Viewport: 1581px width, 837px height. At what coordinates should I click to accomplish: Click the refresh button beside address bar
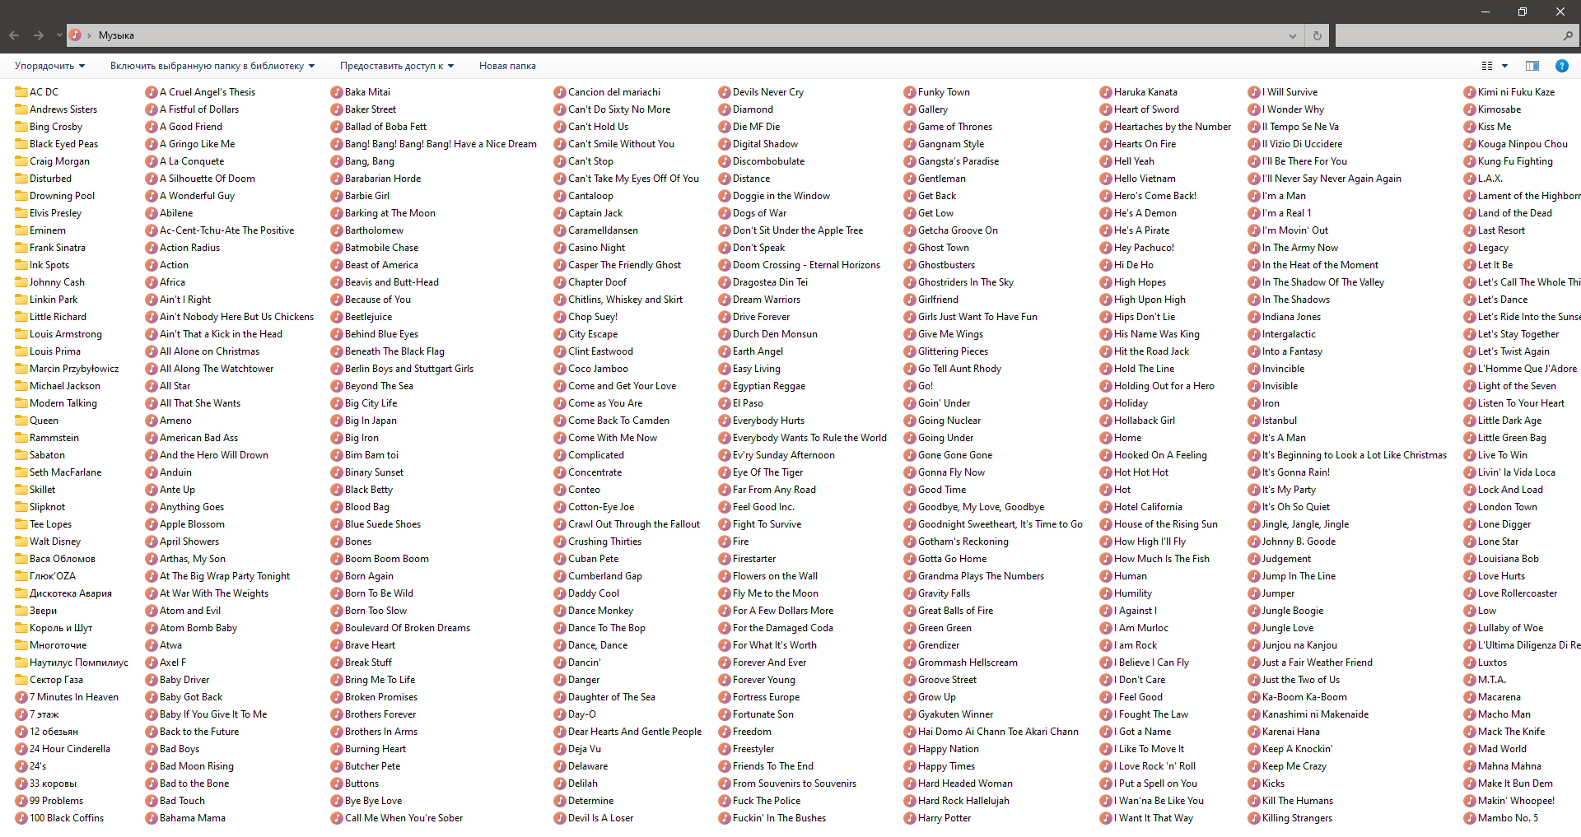tap(1317, 35)
